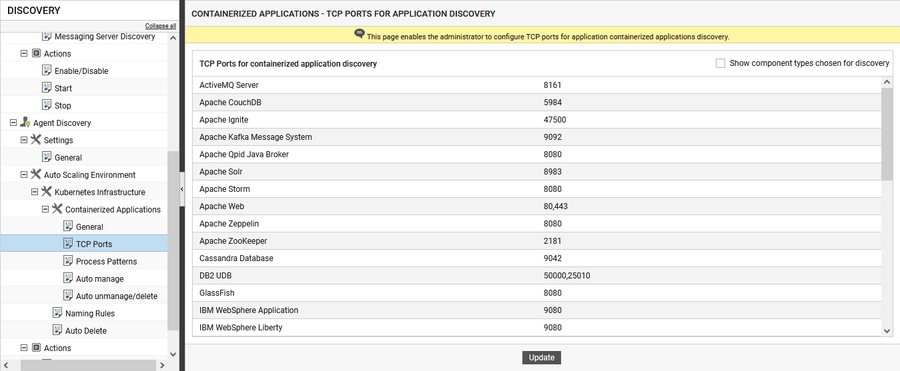Collapse the bottom Actions tree node
Screen dimensions: 900x371
tap(24, 348)
